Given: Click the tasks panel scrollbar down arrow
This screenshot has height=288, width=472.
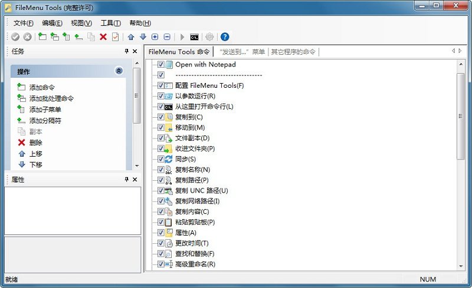Looking at the screenshot, I should pos(137,165).
